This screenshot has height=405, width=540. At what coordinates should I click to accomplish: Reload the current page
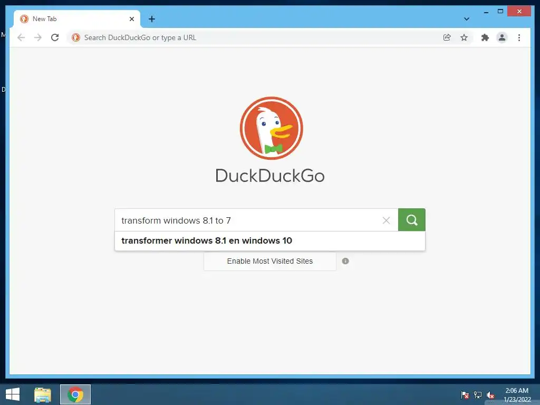[x=55, y=37]
